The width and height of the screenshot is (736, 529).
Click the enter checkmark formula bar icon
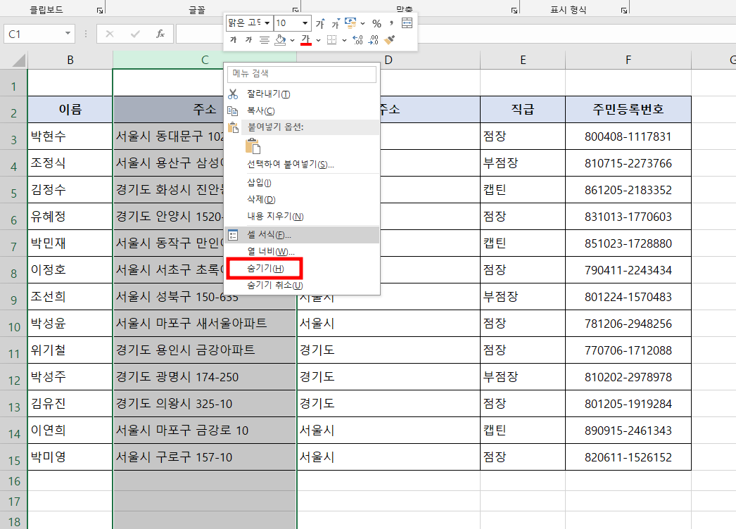(x=135, y=34)
